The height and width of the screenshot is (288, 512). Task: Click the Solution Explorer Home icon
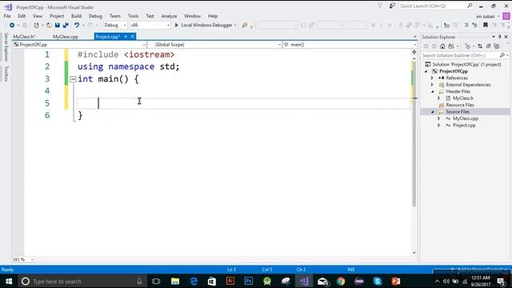(442, 46)
